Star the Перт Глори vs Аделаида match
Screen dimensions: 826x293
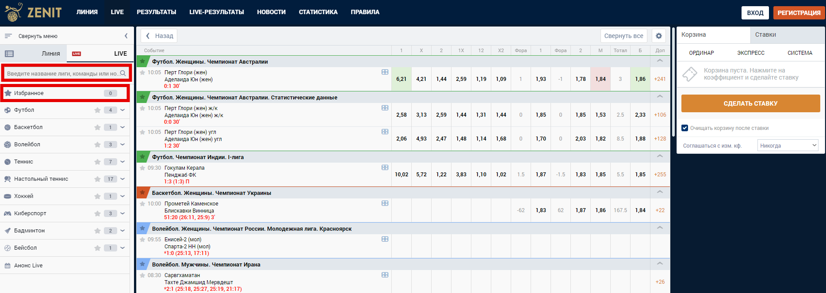(142, 72)
